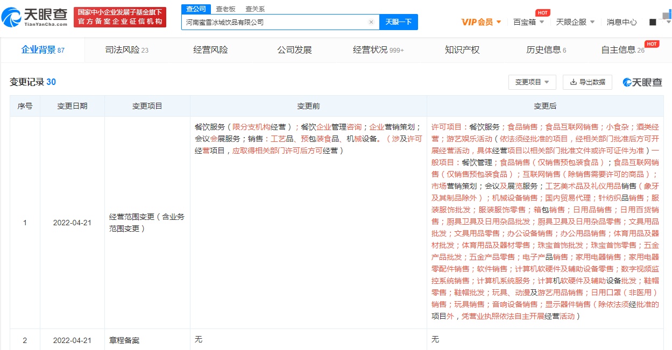Viewport: 672px width, 350px height.
Task: Open the 天眼企服 dropdown menu
Action: point(575,22)
